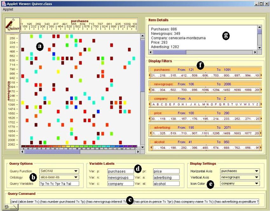The height and width of the screenshot is (211, 270).
Task: Click the Var n field containing newsgroups
Action: tap(121, 177)
